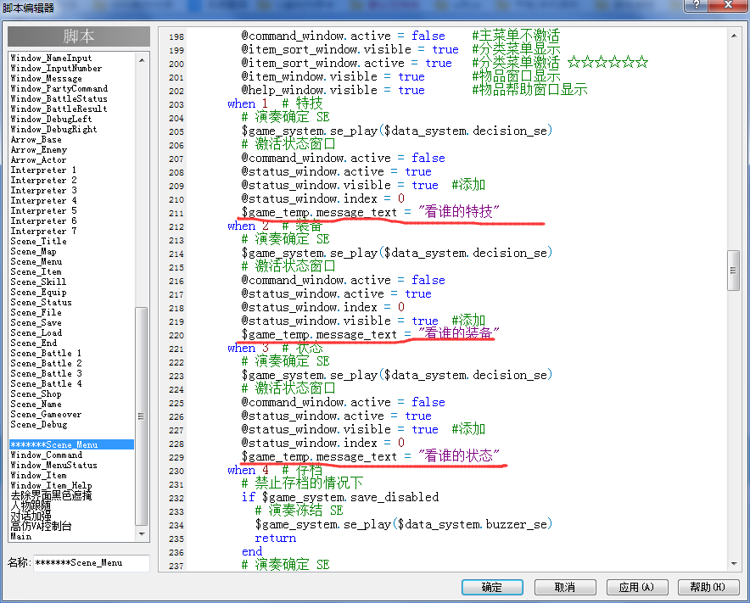
Task: Select the Scene_Title script
Action: click(x=39, y=242)
